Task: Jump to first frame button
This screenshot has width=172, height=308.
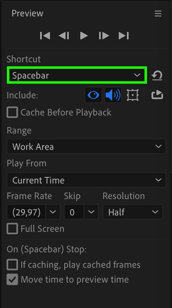Action: tap(45, 36)
